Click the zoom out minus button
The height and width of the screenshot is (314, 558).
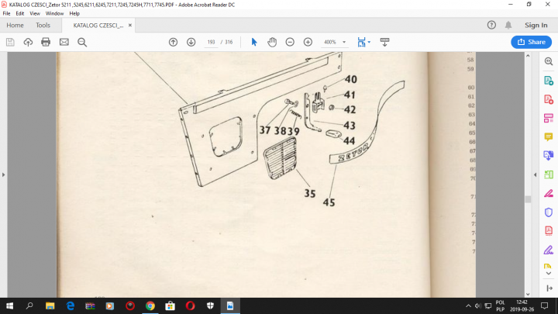(290, 42)
